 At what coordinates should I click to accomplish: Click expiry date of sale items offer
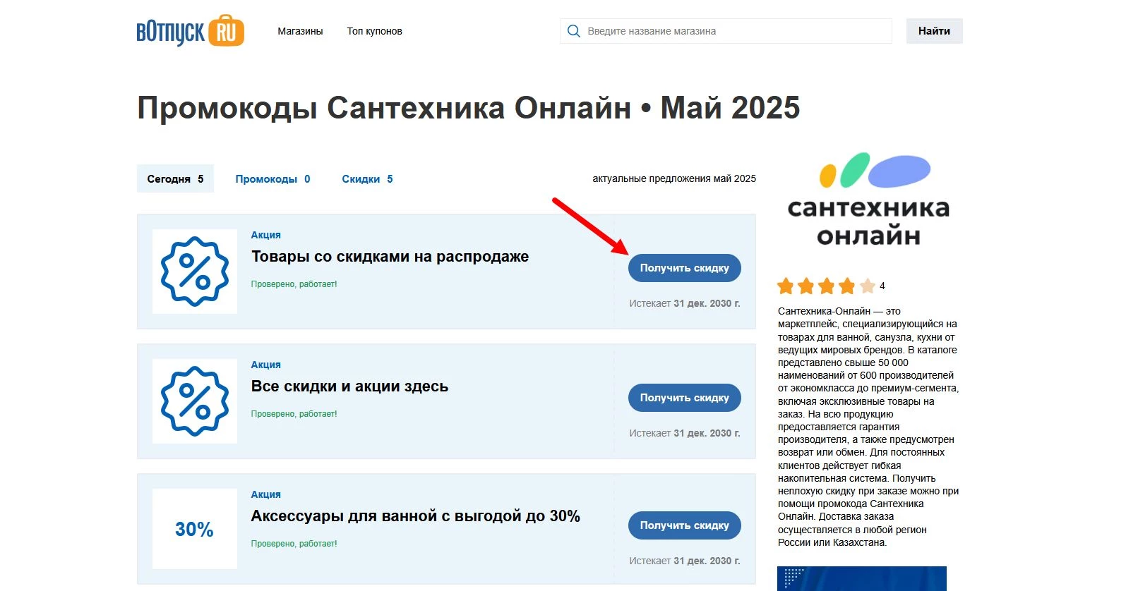[x=685, y=303]
